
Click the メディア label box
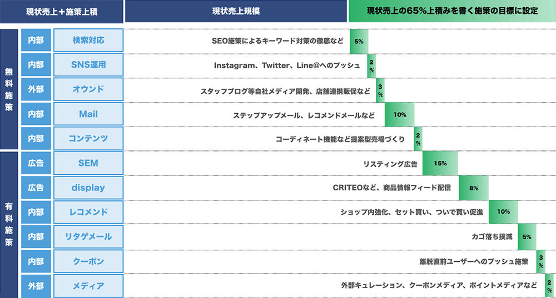tap(88, 286)
